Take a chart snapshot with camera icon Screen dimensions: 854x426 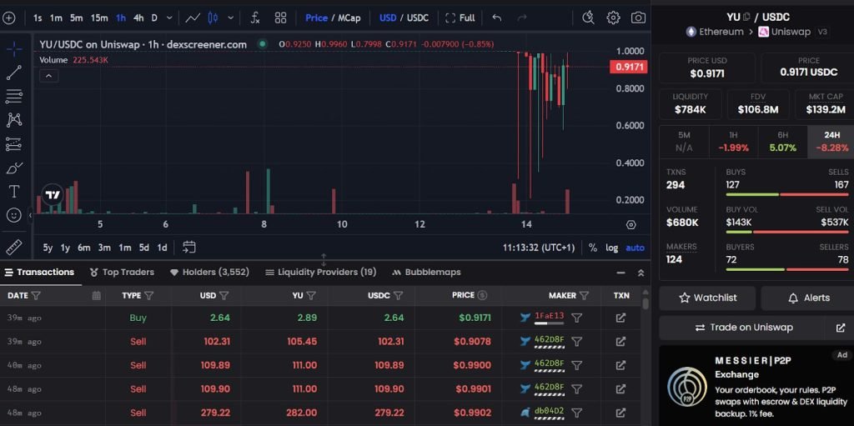(x=638, y=18)
